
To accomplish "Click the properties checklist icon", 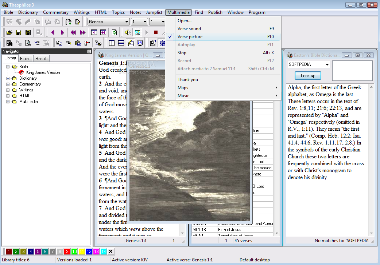I will pos(153,43).
